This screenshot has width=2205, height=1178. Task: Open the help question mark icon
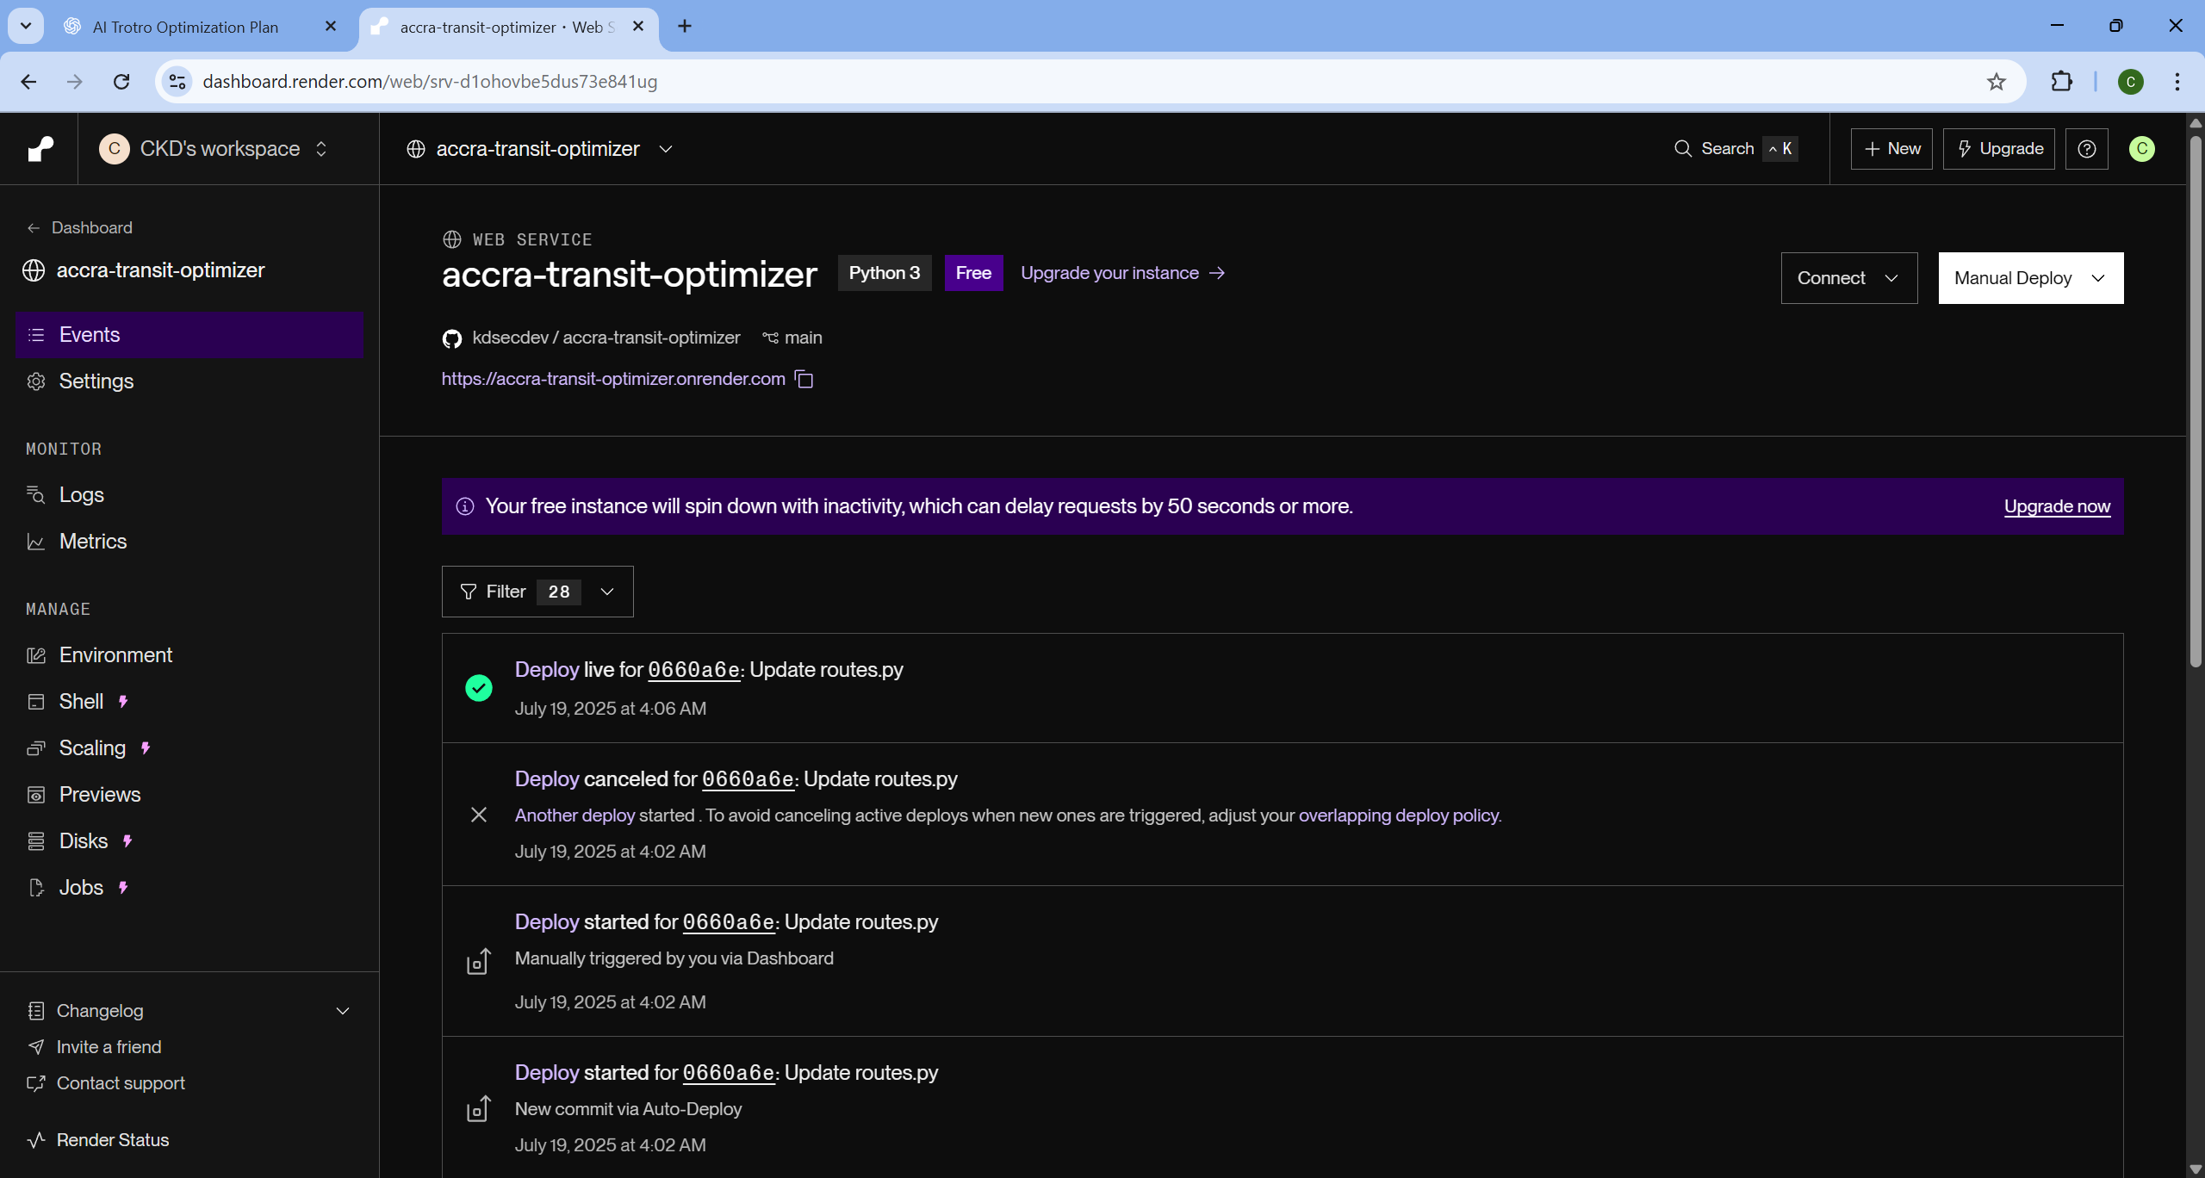(x=2086, y=149)
